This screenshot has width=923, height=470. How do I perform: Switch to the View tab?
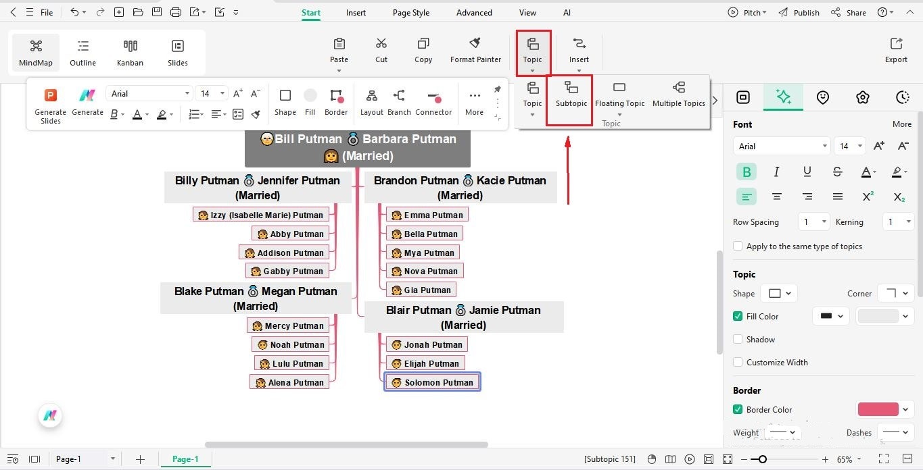click(527, 13)
